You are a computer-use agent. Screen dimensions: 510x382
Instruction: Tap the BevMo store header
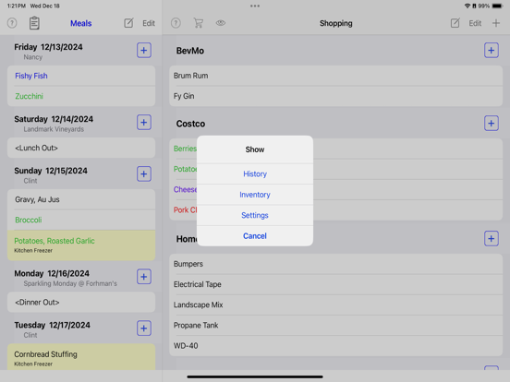190,51
